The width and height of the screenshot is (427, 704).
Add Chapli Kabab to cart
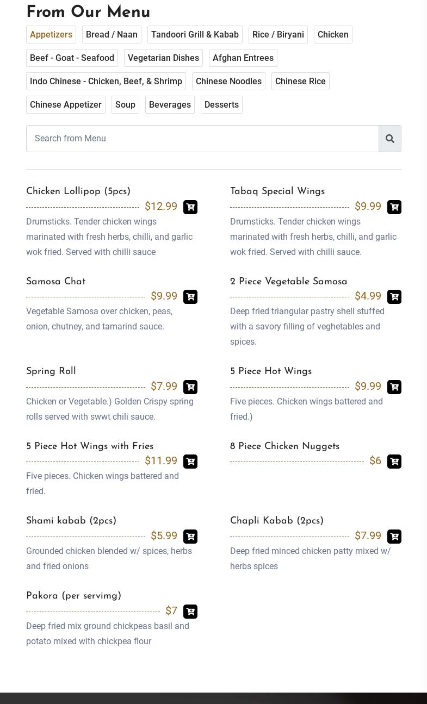(x=394, y=537)
